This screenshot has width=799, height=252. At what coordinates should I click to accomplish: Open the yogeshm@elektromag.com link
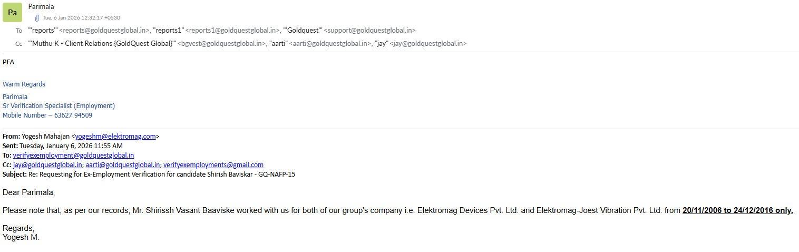[x=115, y=137]
